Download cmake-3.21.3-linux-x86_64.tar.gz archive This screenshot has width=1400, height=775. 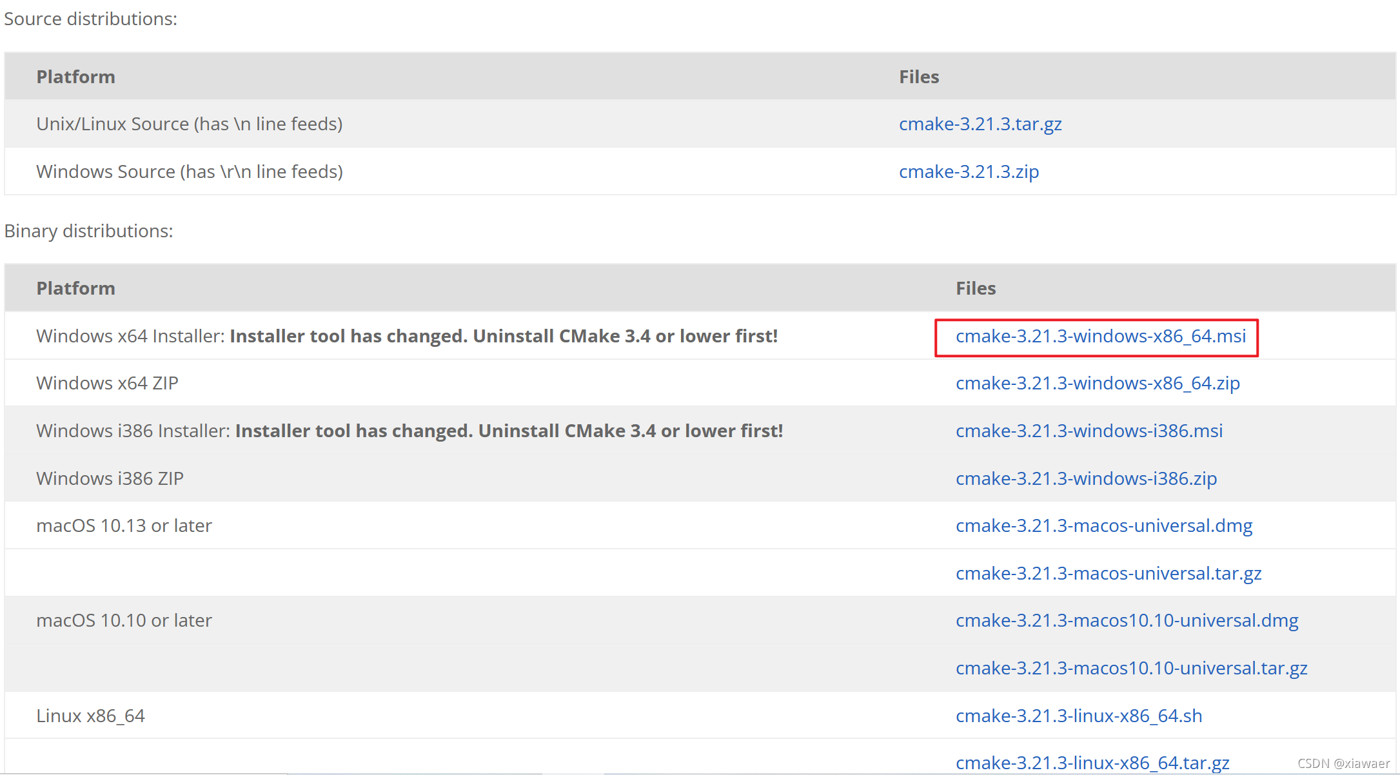point(1092,763)
